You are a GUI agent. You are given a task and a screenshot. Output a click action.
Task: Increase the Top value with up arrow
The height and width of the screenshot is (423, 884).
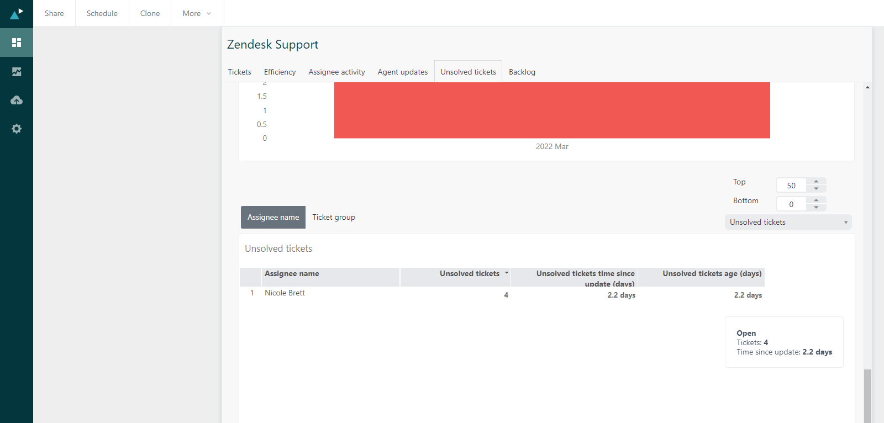tap(816, 182)
